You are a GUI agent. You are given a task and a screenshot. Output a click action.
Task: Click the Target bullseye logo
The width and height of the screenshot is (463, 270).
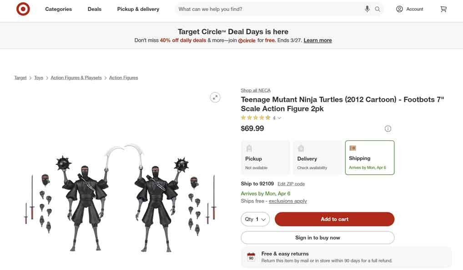coord(23,9)
